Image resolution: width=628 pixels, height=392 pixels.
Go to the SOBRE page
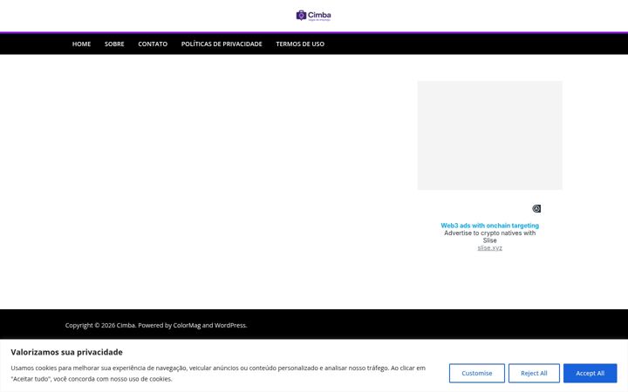tap(114, 44)
